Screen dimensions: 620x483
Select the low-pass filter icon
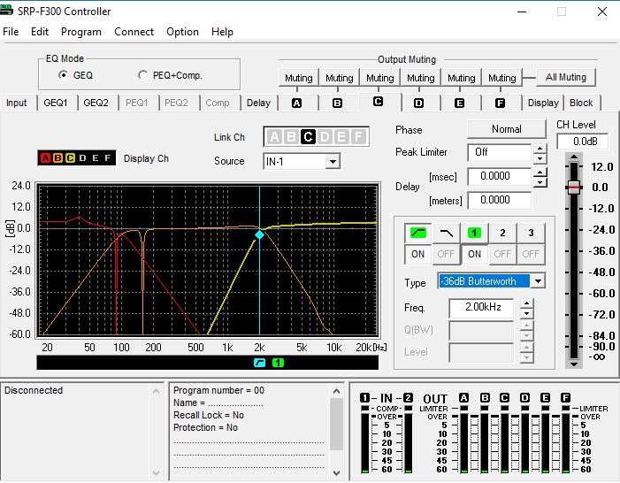(446, 233)
